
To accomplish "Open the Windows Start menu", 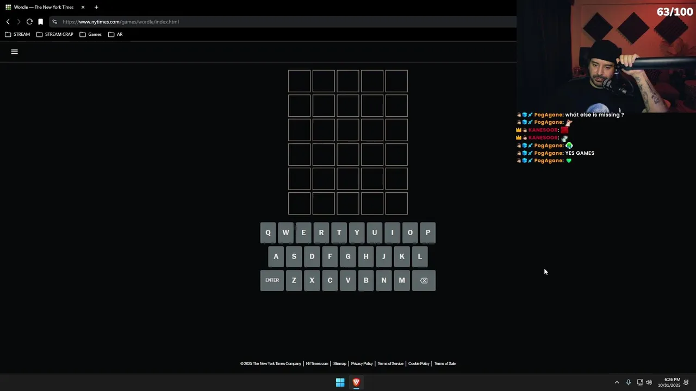I will point(340,382).
